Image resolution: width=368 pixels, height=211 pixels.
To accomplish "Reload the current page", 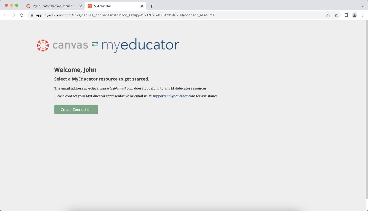I will [22, 15].
